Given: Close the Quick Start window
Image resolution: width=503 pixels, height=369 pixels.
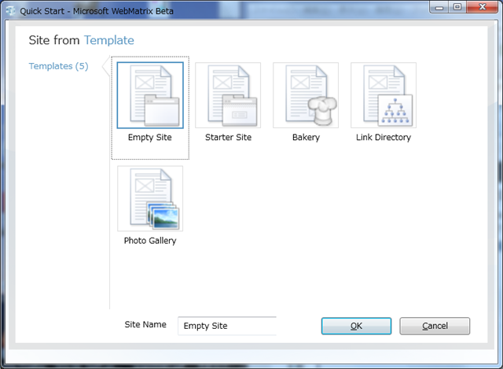Looking at the screenshot, I should click(x=482, y=7).
